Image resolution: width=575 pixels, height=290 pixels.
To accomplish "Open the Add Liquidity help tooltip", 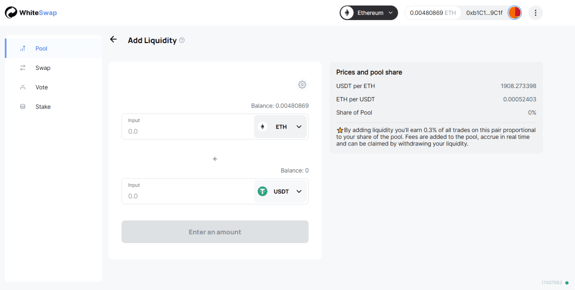I will tap(182, 41).
